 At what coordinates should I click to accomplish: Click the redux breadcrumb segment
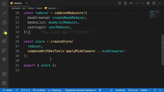pyautogui.click(x=31, y=8)
